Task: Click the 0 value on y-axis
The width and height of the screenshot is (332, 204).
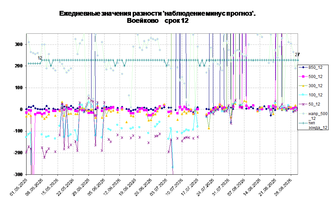Action: [21, 109]
